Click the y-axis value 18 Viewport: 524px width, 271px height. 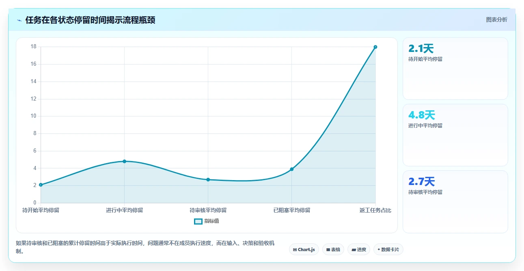click(33, 47)
